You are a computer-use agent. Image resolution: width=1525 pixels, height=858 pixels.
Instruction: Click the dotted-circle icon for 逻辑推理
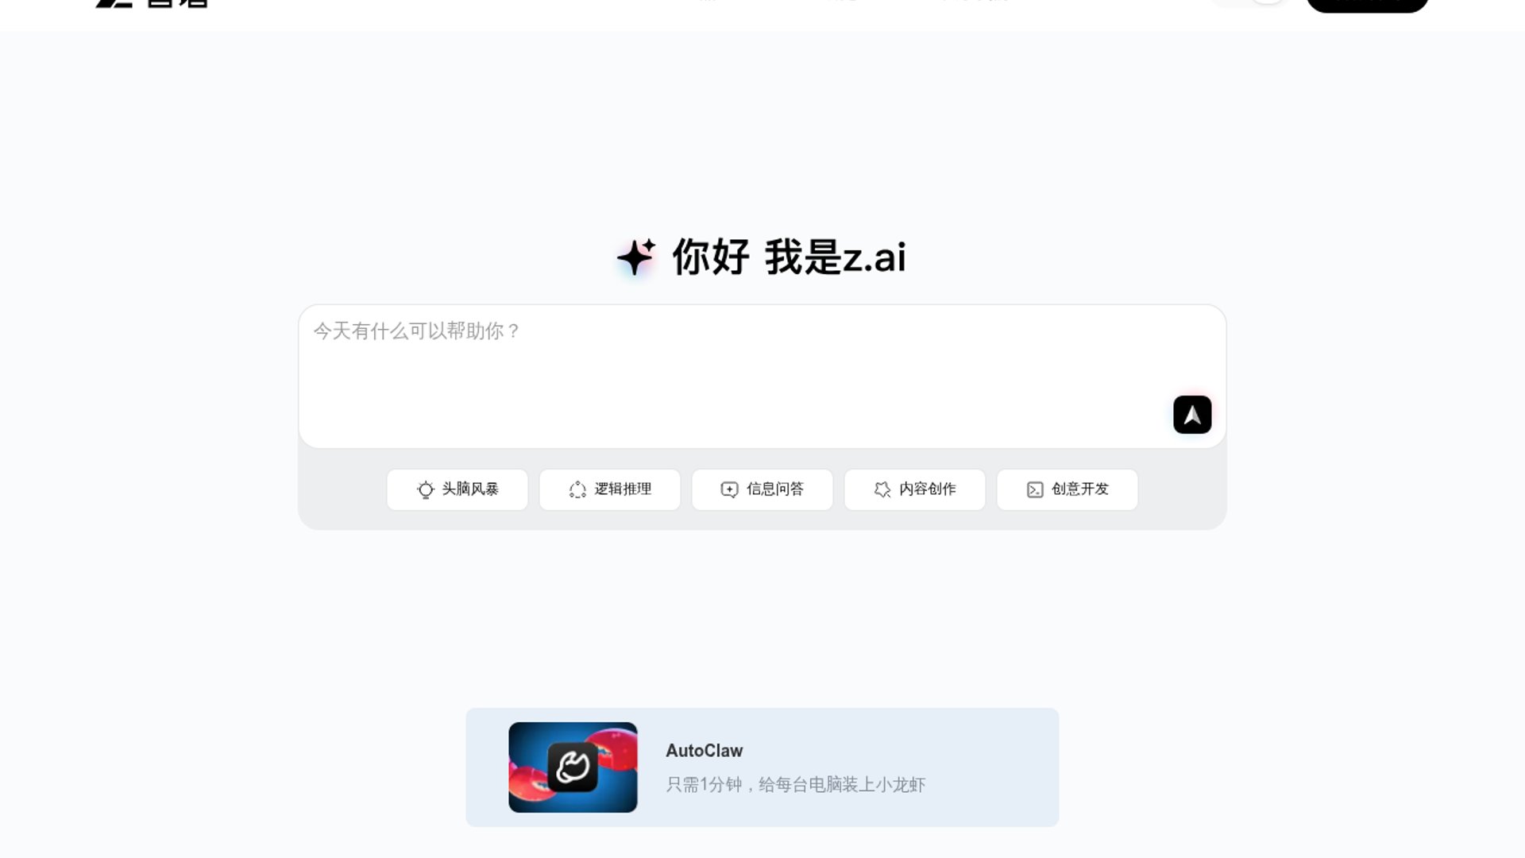pos(577,489)
